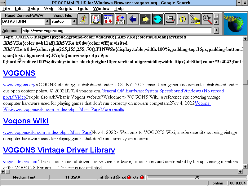
Task: Click the Address input field
Action: 117,30
